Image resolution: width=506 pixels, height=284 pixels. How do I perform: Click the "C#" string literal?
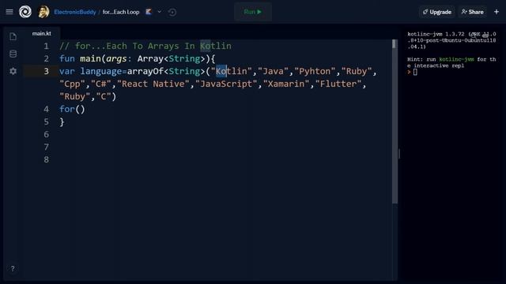(x=101, y=84)
